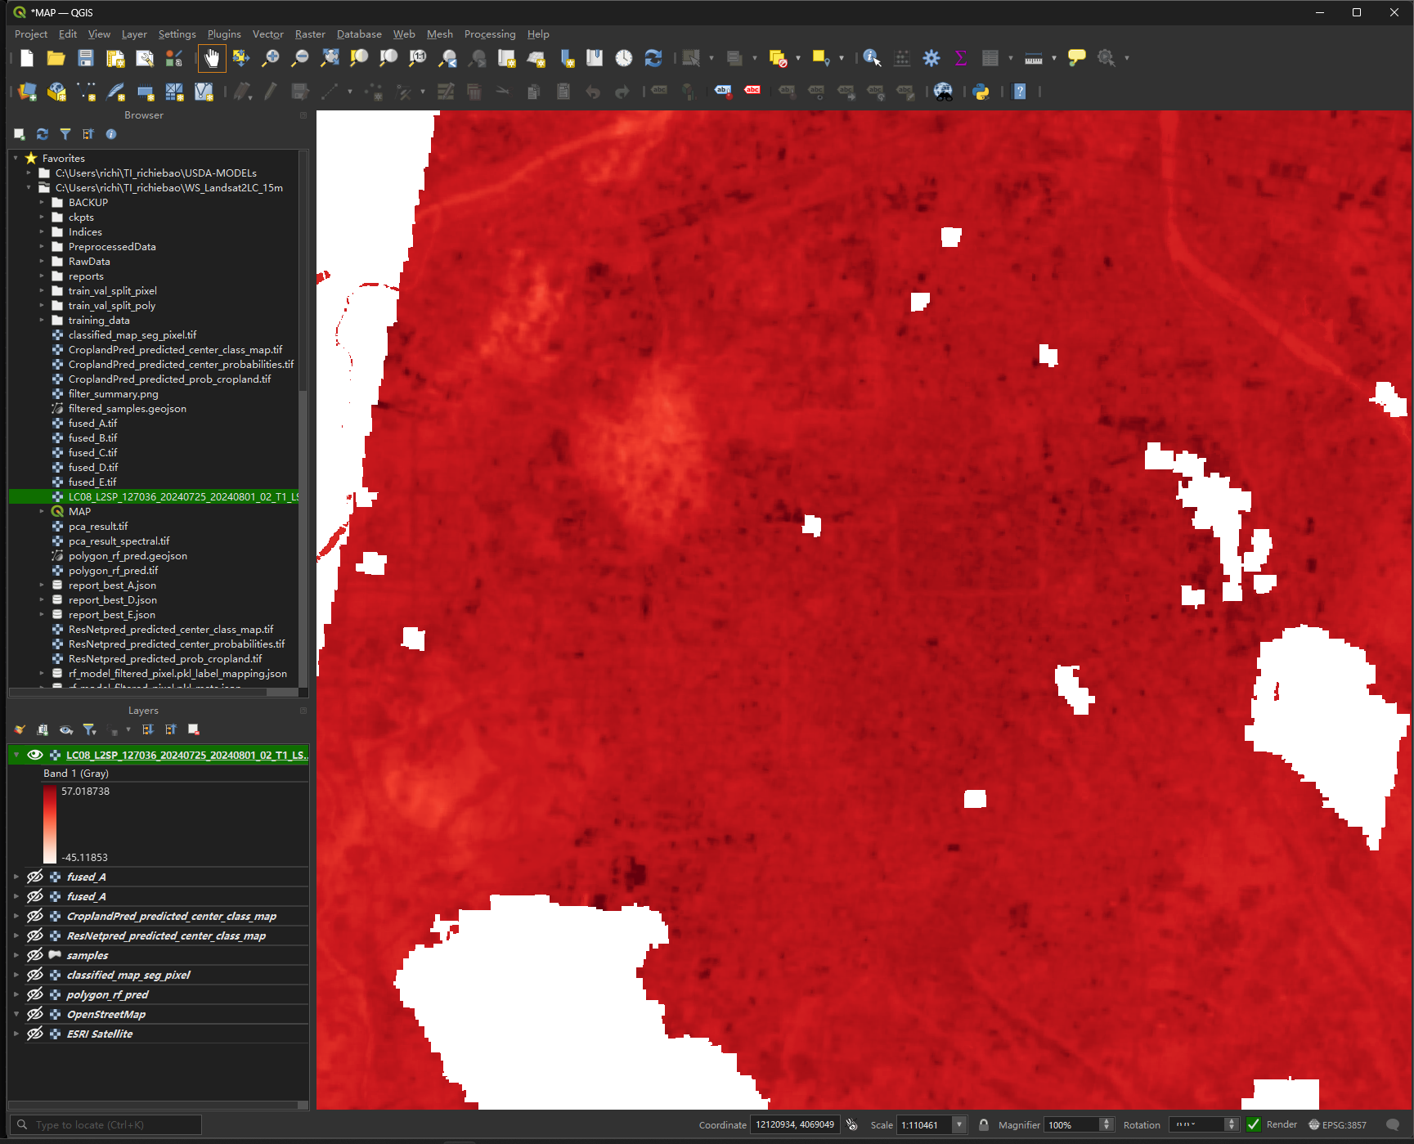The image size is (1414, 1144).
Task: Select the Identify Features tool
Action: (x=872, y=58)
